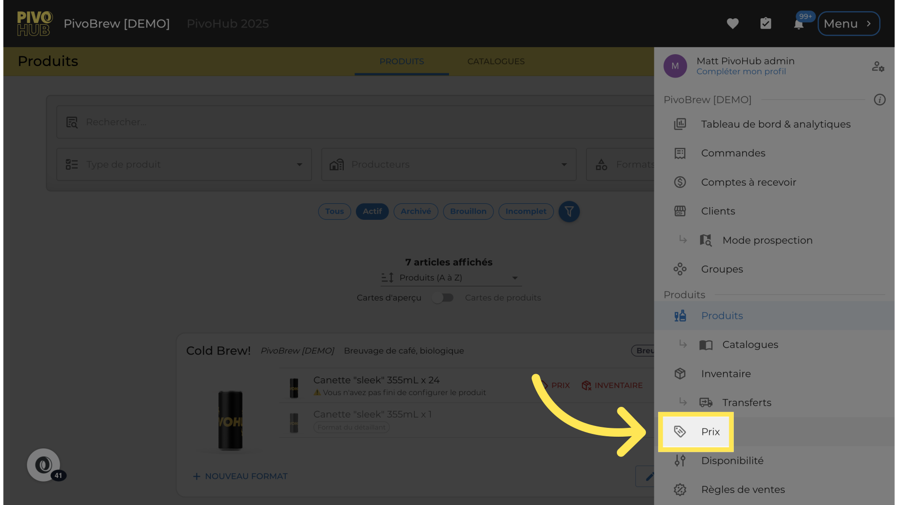Click the pencil edit button on Cold Brew card
898x505 pixels.
[645, 476]
